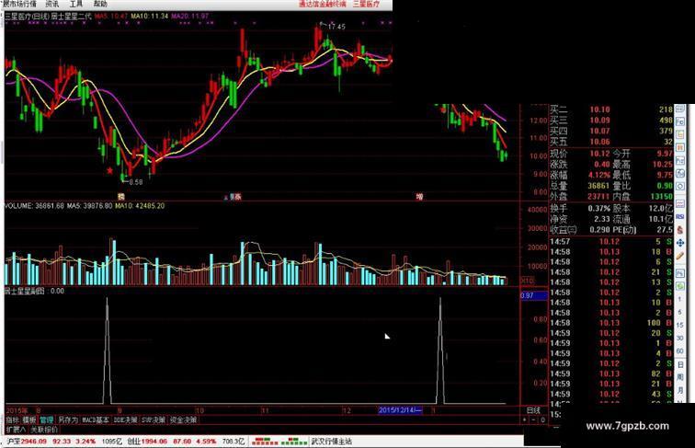Click the 7% icon in sidebar
695x448 pixels.
pos(680,273)
